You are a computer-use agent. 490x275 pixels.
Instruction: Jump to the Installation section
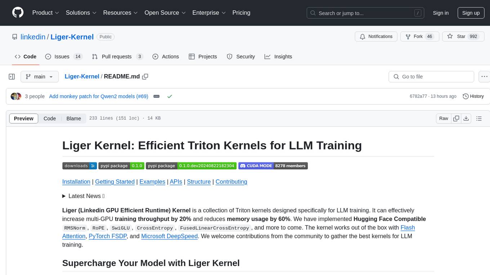(x=76, y=182)
